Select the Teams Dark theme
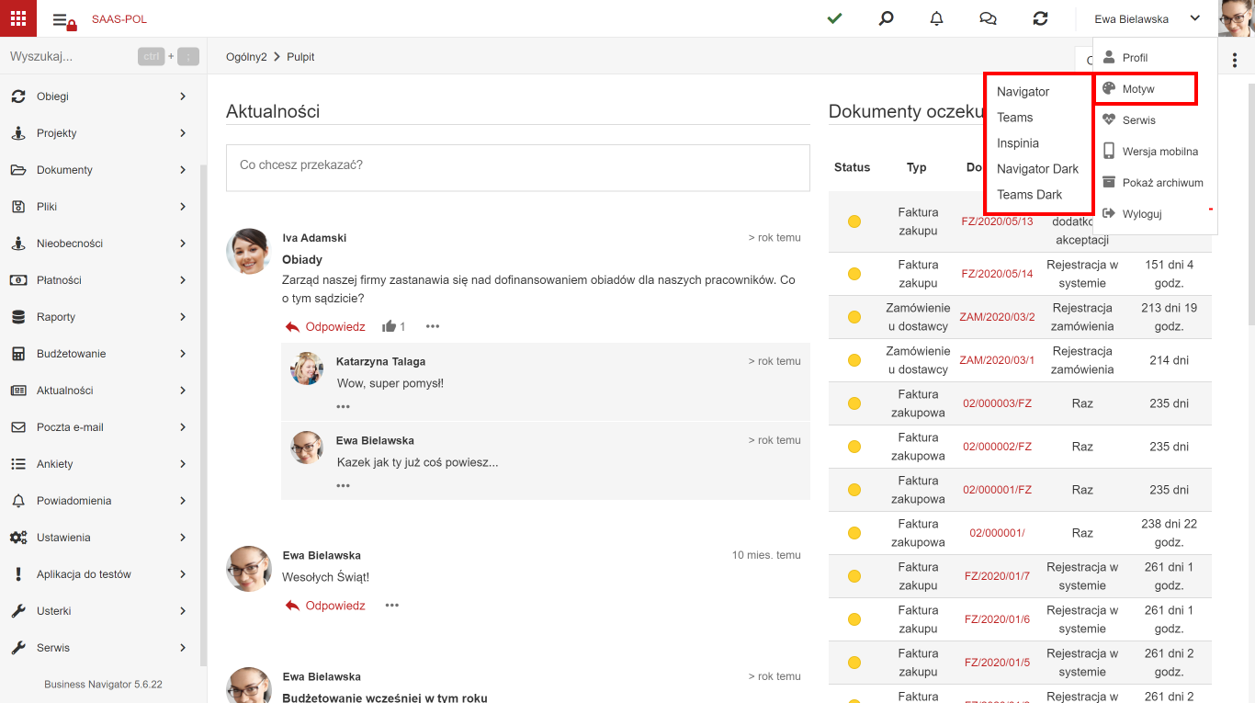The width and height of the screenshot is (1255, 703). click(1029, 195)
